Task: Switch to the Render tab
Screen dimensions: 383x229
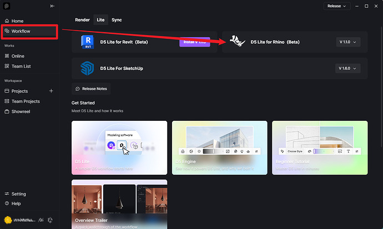Action: click(x=82, y=20)
